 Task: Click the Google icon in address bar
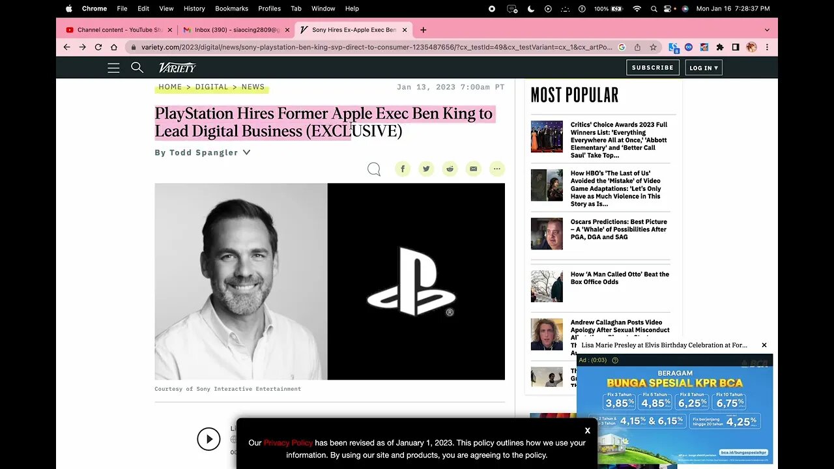[x=622, y=47]
